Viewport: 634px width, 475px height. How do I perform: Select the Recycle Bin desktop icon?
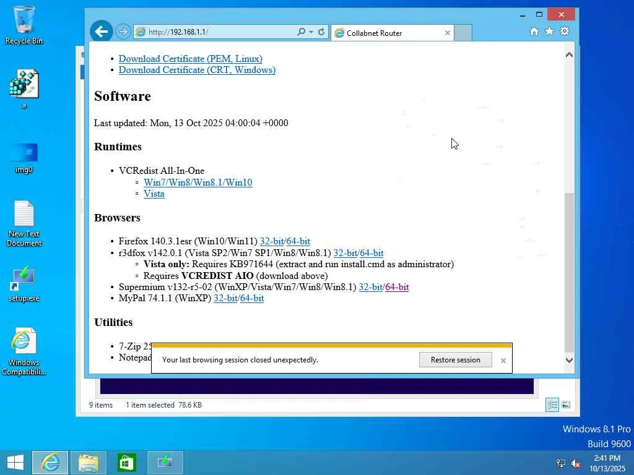[24, 25]
